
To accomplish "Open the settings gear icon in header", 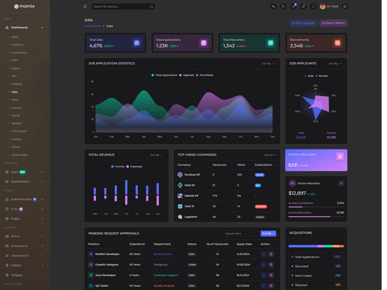I will pyautogui.click(x=345, y=7).
